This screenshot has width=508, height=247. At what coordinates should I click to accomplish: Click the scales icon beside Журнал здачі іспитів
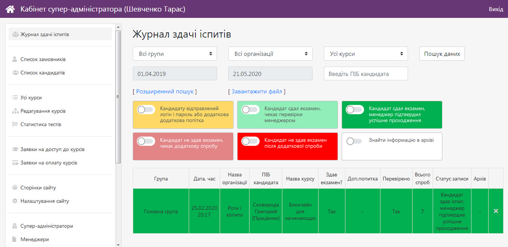tap(15, 35)
